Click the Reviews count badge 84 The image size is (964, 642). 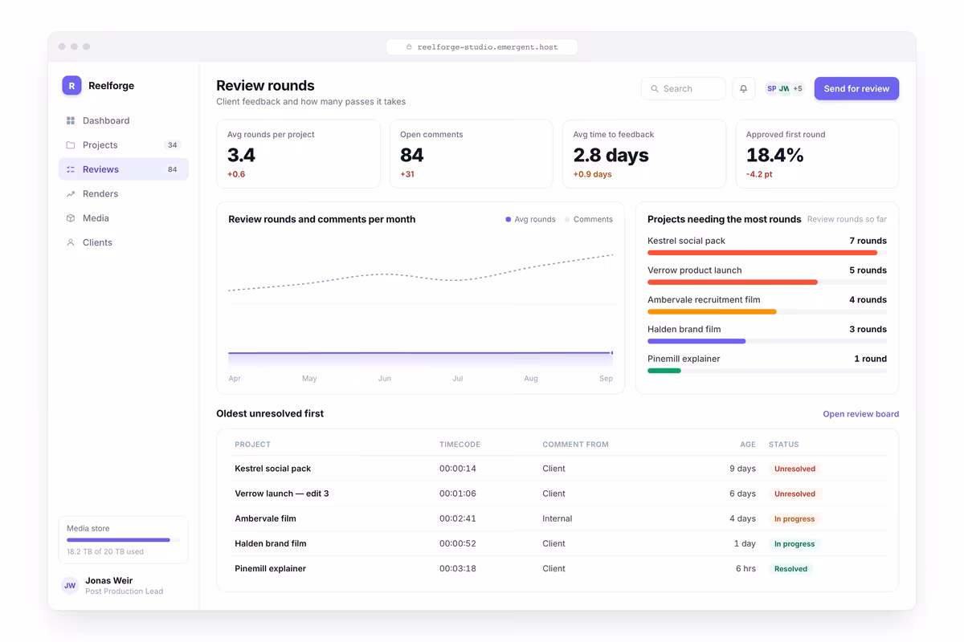tap(172, 169)
